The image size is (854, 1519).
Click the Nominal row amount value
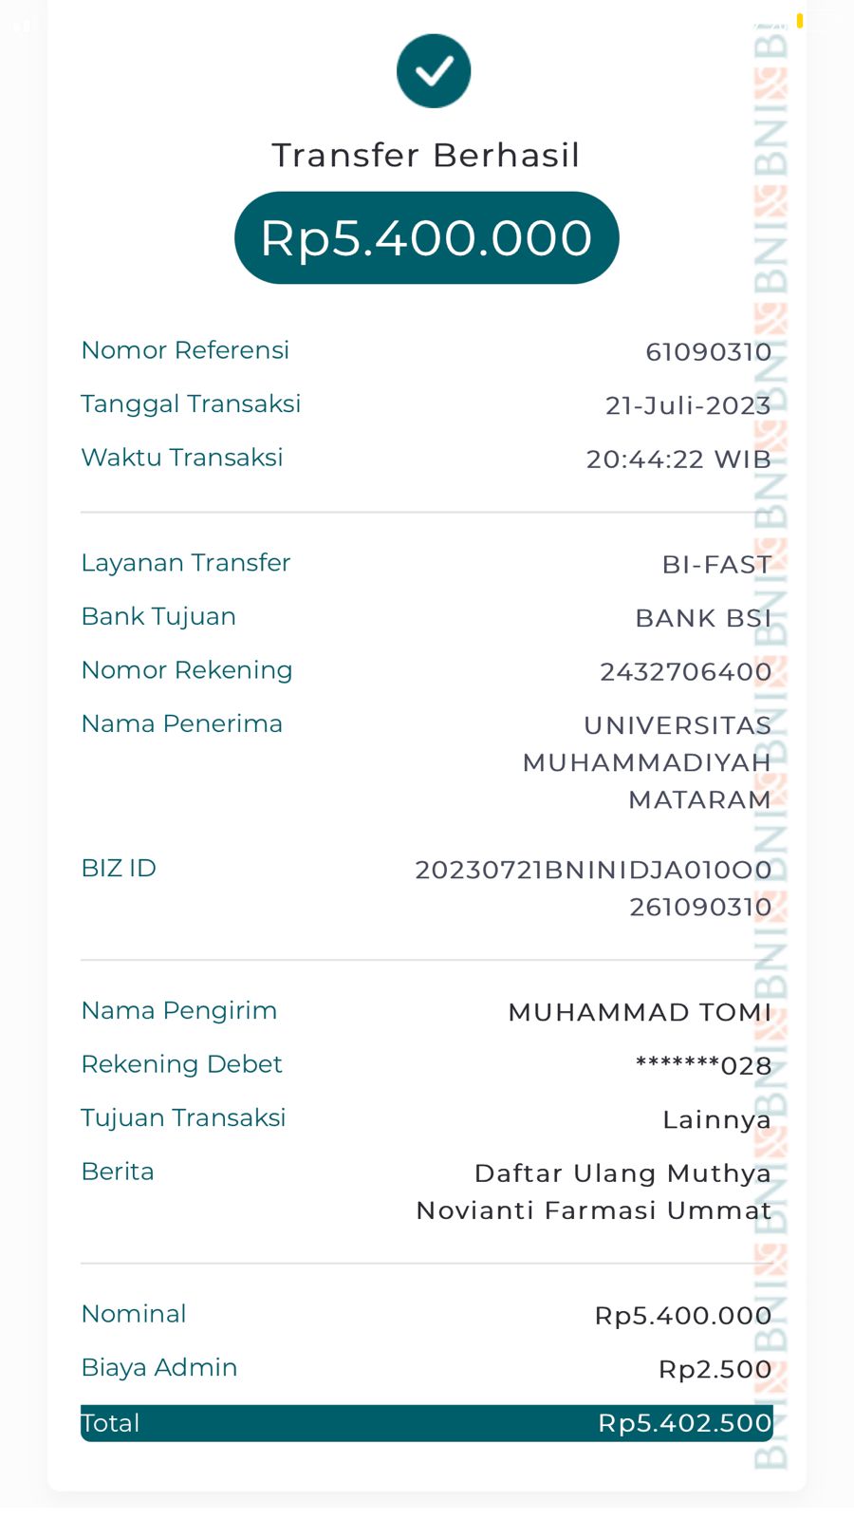tap(682, 1316)
